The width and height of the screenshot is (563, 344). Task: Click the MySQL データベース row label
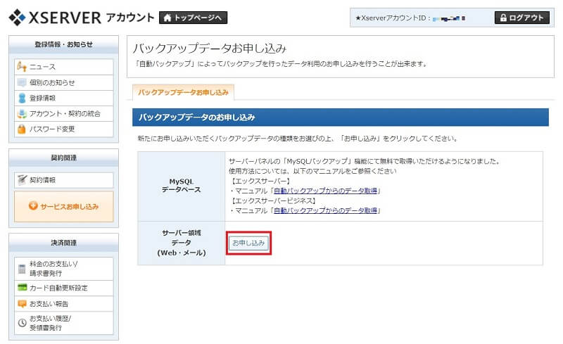(182, 186)
